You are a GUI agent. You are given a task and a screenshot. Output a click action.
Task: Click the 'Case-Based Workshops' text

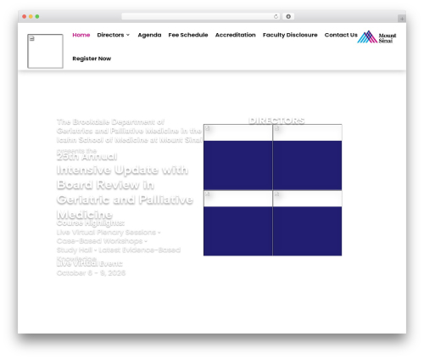[99, 241]
